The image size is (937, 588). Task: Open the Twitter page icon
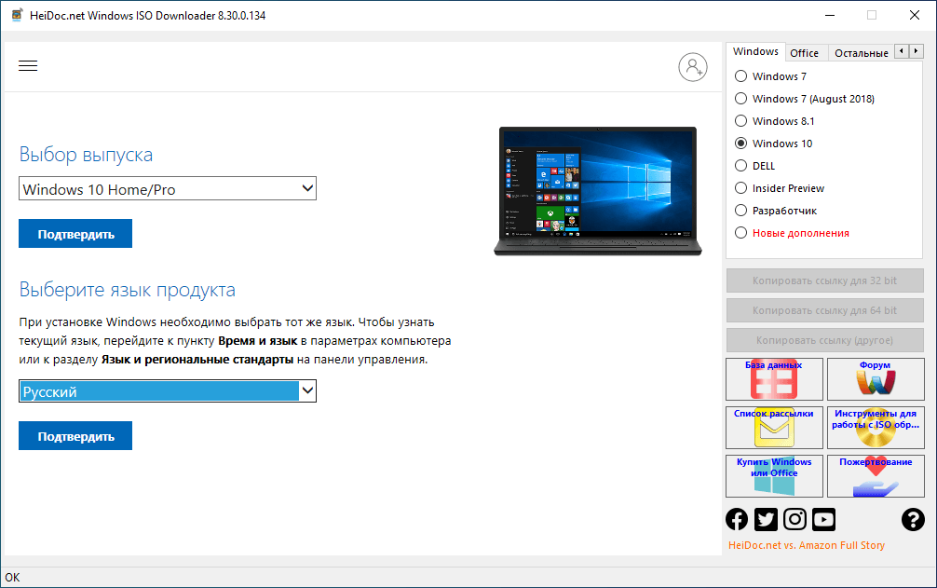[x=766, y=519]
